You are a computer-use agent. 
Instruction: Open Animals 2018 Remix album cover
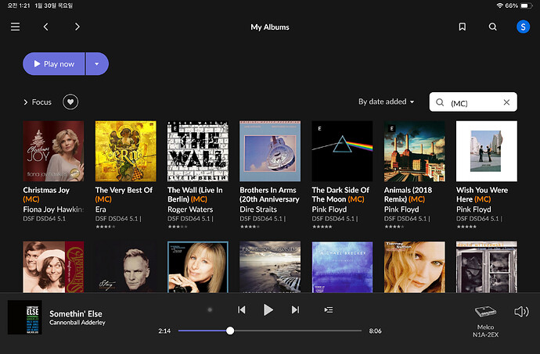[414, 151]
